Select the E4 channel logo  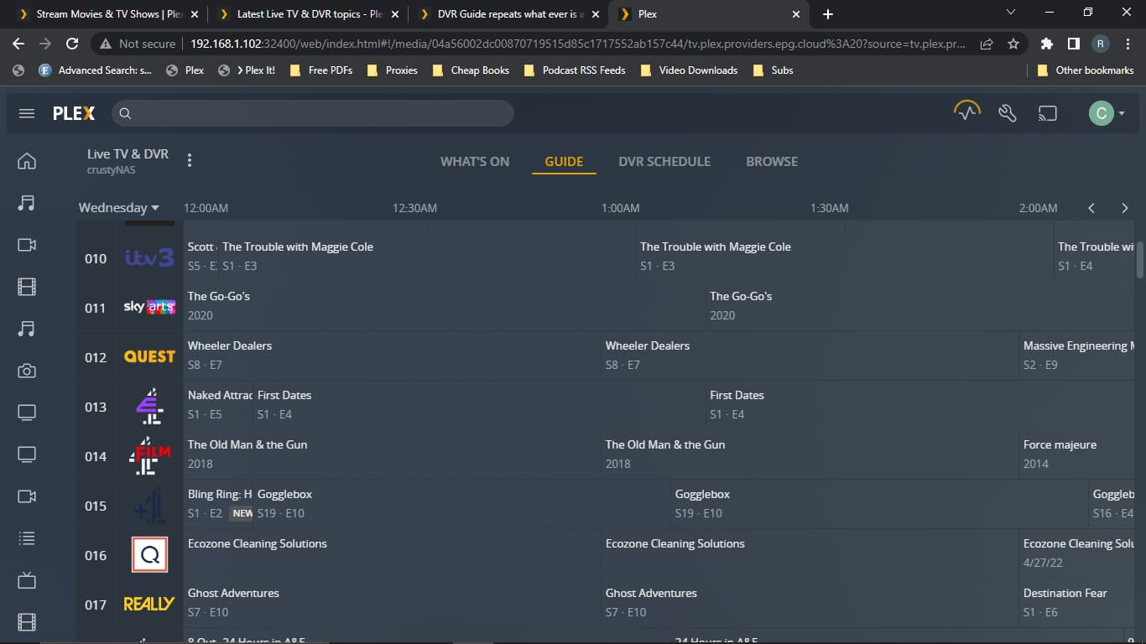(149, 407)
